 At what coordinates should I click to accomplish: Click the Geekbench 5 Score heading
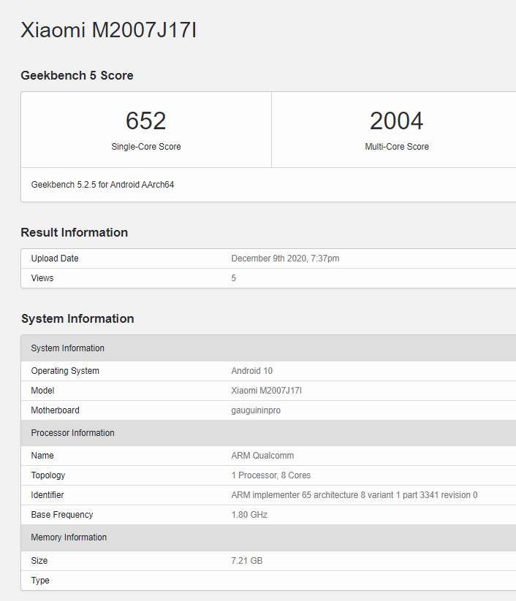click(x=77, y=75)
